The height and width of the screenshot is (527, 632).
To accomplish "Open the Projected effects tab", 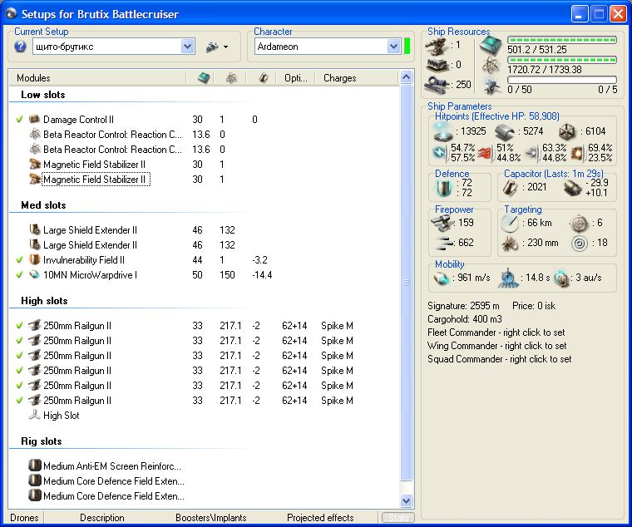I will tap(320, 518).
